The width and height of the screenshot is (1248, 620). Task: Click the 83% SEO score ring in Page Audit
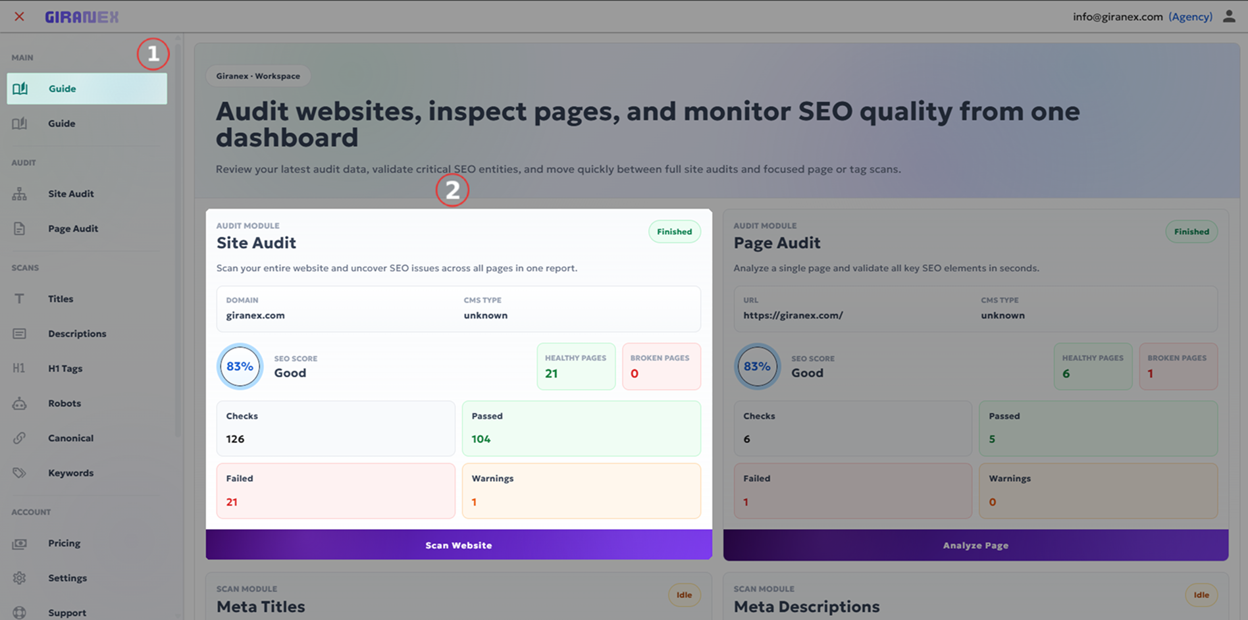tap(757, 367)
